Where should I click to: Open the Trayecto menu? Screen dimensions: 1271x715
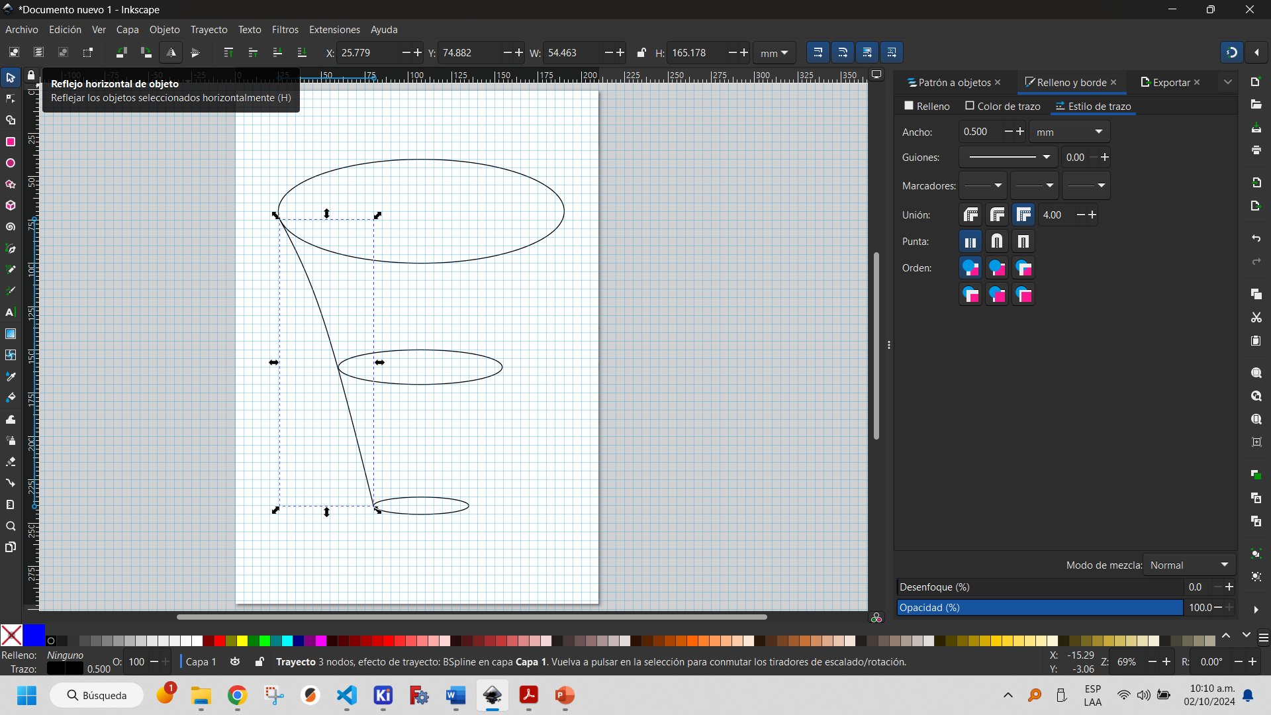[209, 29]
